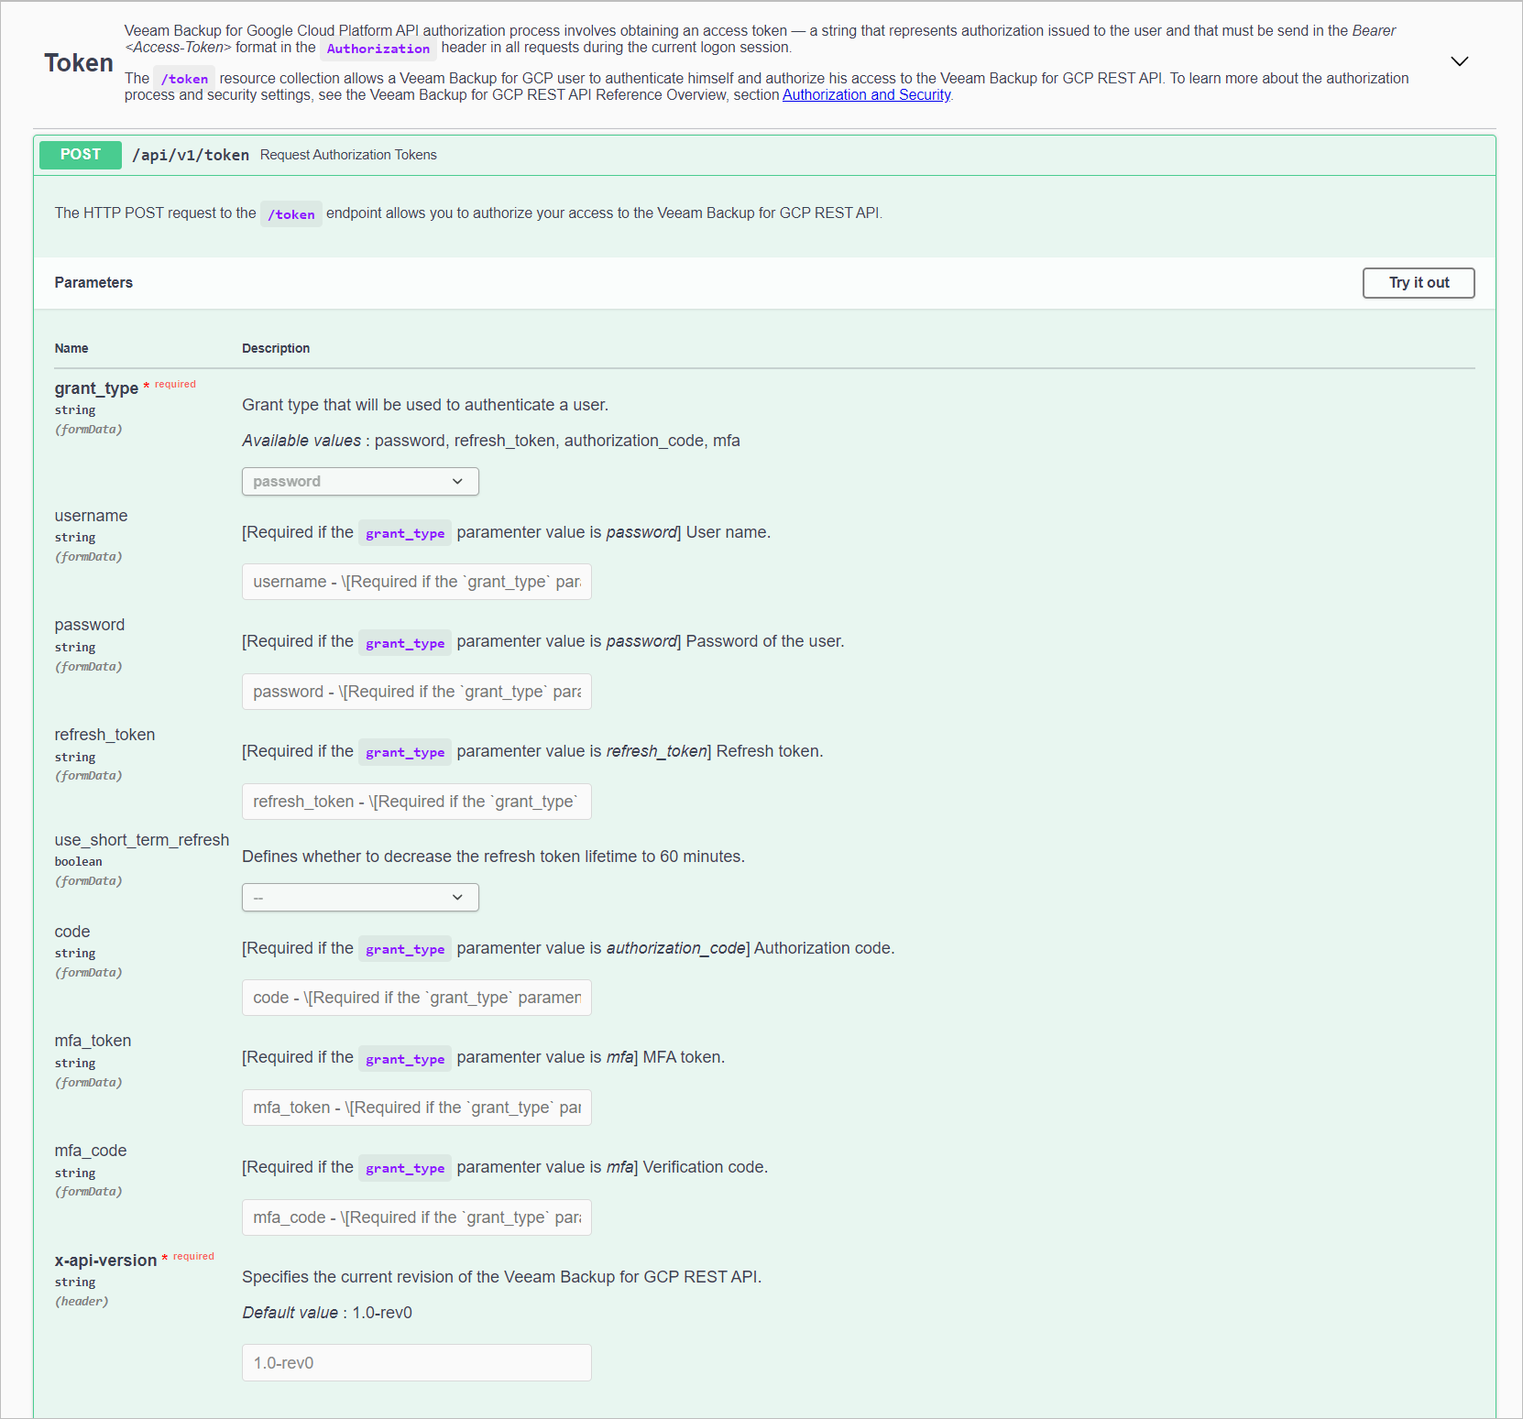The height and width of the screenshot is (1419, 1523).
Task: Click the /token code tag in Token header description
Action: coord(184,79)
